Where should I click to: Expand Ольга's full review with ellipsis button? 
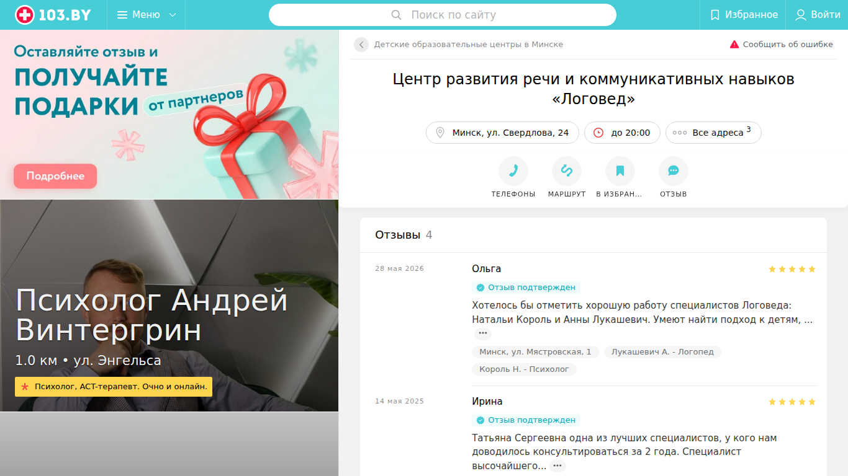pos(483,334)
